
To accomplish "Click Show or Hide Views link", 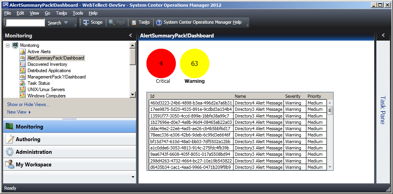I will 28,104.
